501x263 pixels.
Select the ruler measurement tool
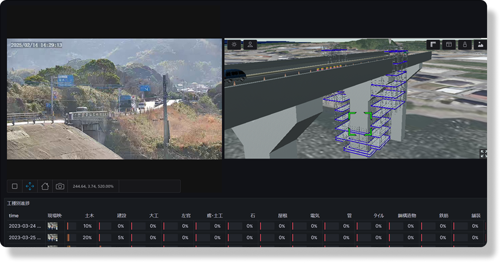pyautogui.click(x=433, y=45)
